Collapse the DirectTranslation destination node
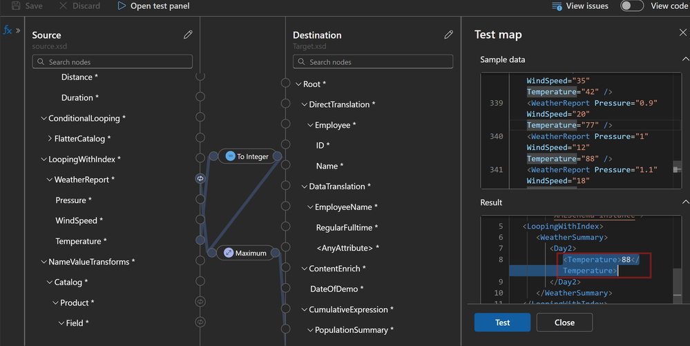Viewport: 690px width, 346px height. pos(304,104)
